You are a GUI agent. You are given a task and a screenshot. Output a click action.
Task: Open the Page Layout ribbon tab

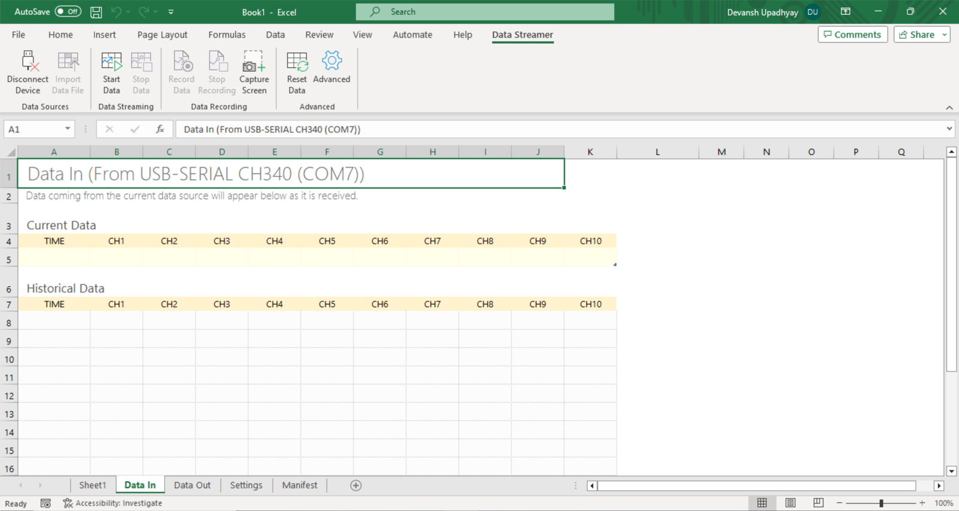162,35
